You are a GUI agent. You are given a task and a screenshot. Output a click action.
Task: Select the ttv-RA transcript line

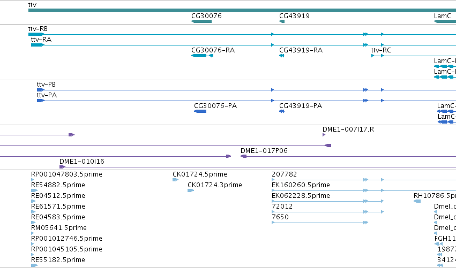243,45
